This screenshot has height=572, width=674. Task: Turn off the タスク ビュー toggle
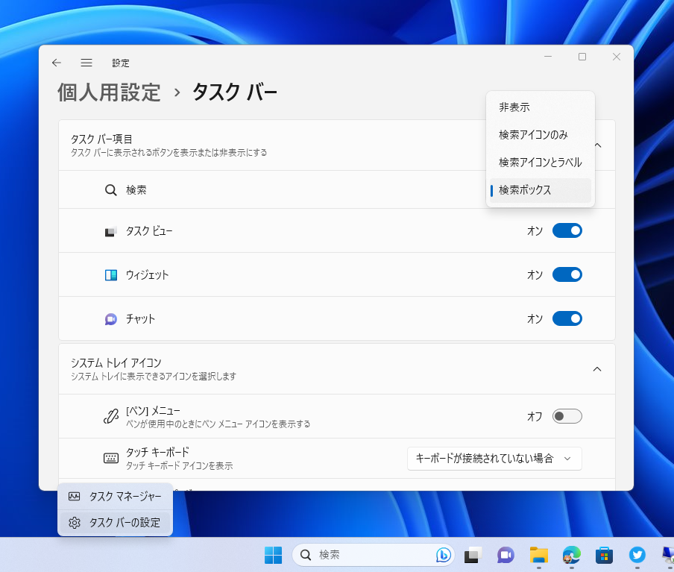[x=567, y=230]
